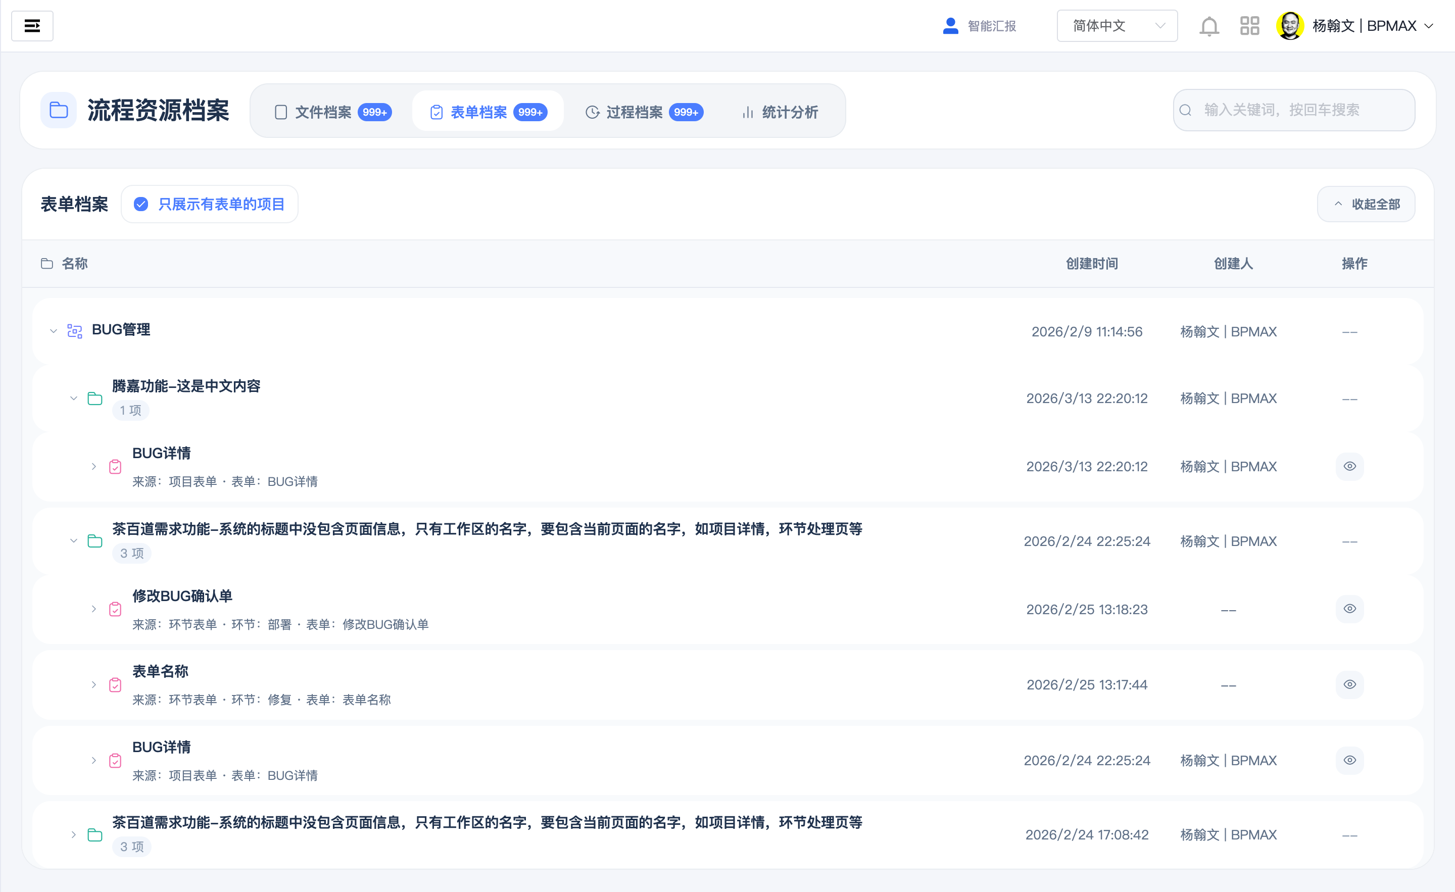Click the 收起全部 button
1455x892 pixels.
(x=1365, y=204)
